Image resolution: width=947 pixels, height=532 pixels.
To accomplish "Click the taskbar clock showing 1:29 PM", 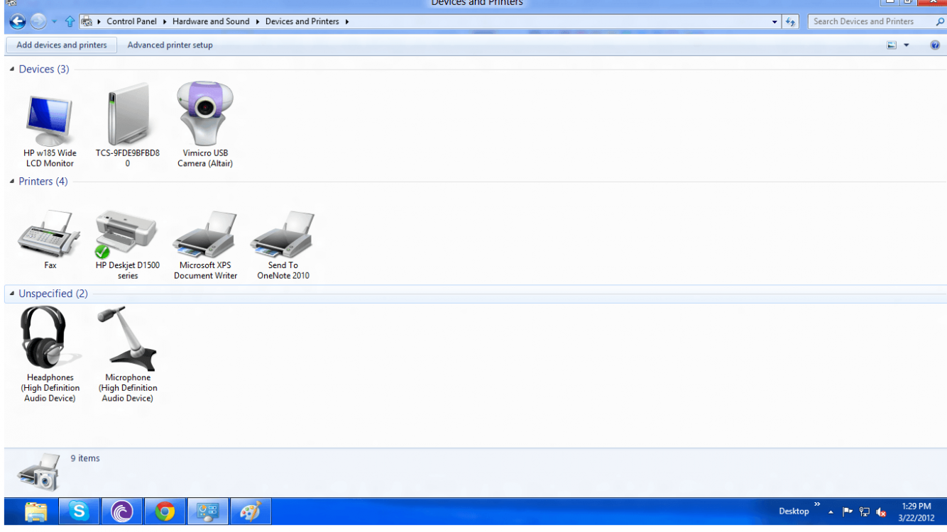I will pos(916,511).
